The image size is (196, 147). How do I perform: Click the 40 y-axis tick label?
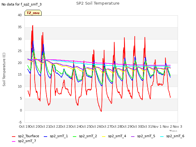20,15
